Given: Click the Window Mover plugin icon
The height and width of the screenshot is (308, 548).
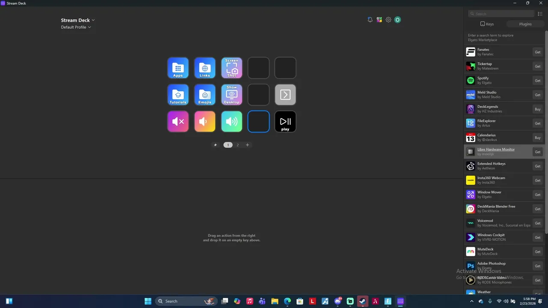Looking at the screenshot, I should tap(471, 195).
